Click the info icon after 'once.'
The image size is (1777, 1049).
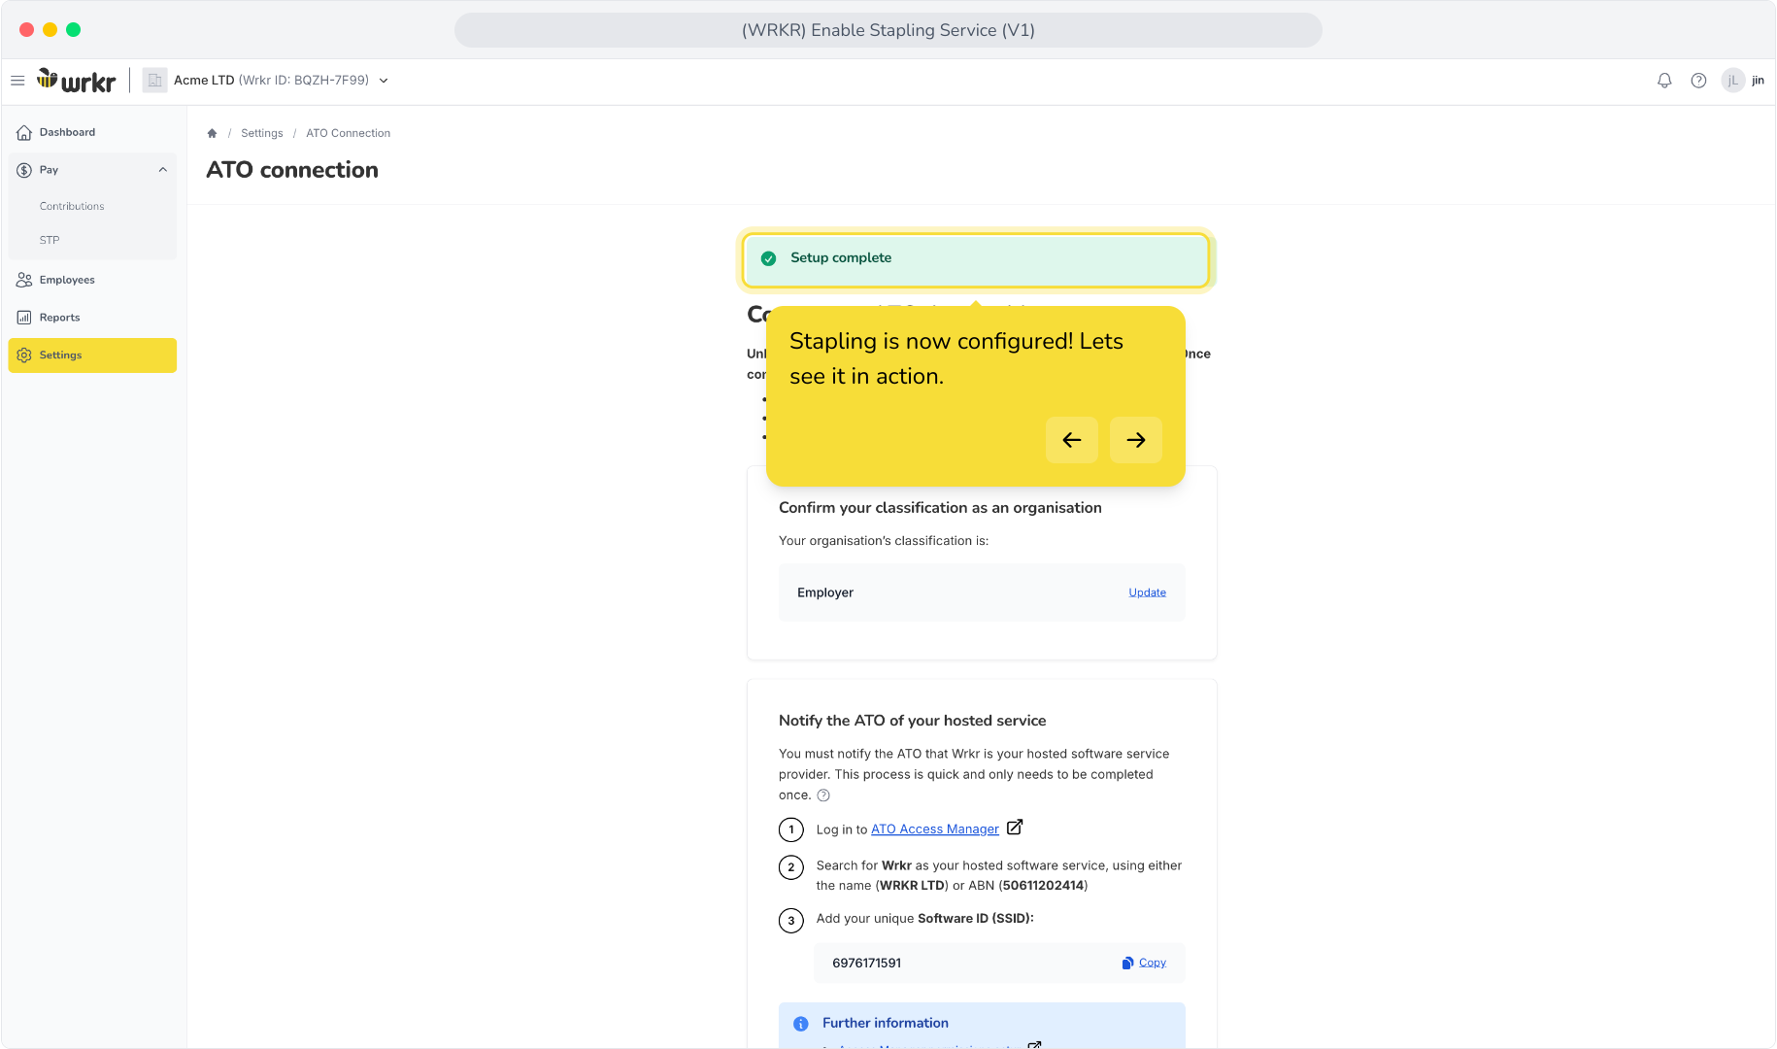pyautogui.click(x=823, y=795)
